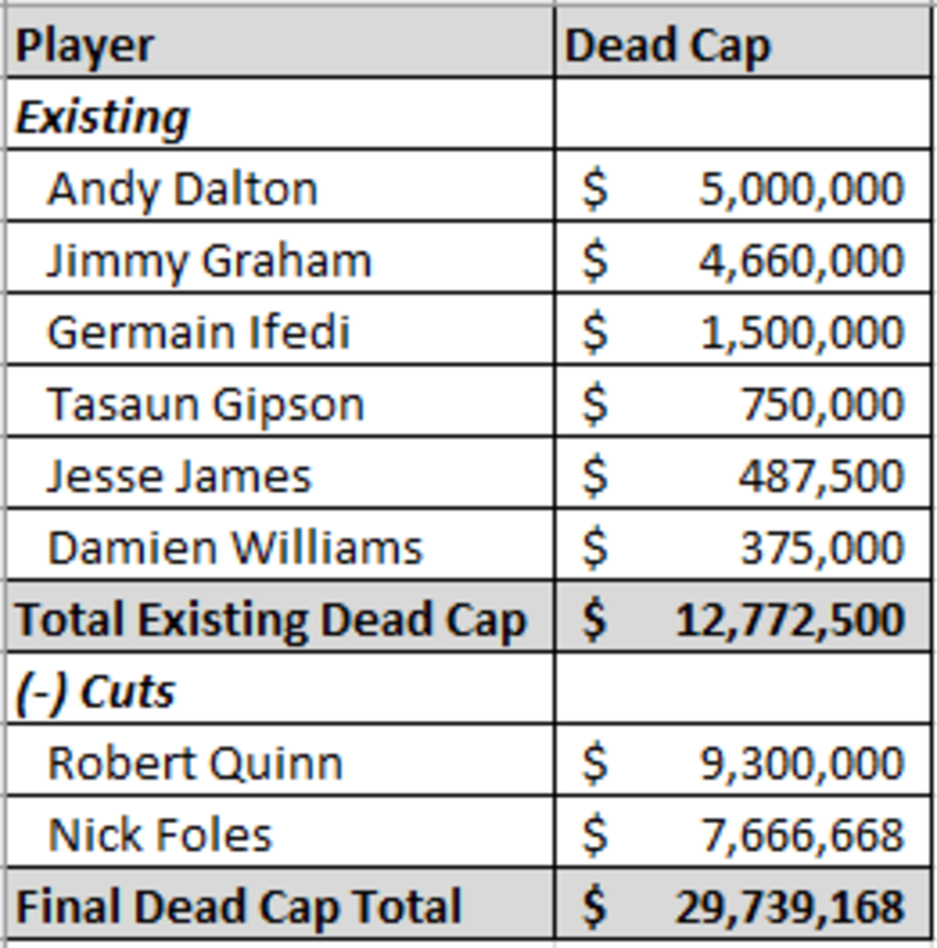Select the Germain Ifedi cell

click(x=280, y=330)
